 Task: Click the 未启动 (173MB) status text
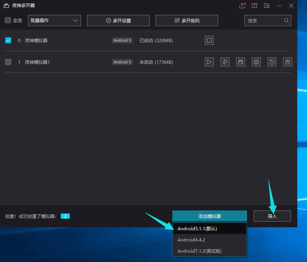tap(156, 62)
